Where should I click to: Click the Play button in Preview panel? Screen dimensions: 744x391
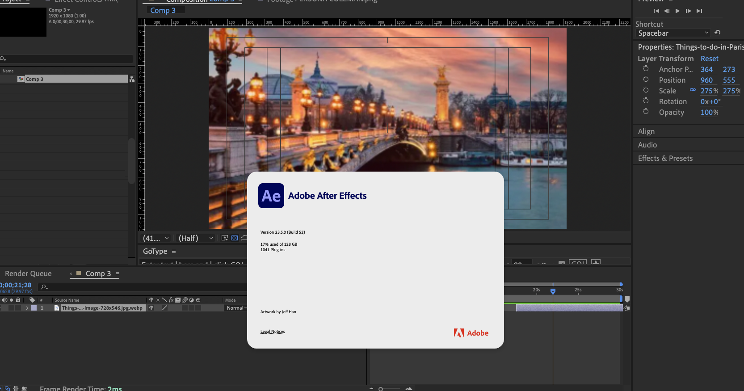pos(677,11)
